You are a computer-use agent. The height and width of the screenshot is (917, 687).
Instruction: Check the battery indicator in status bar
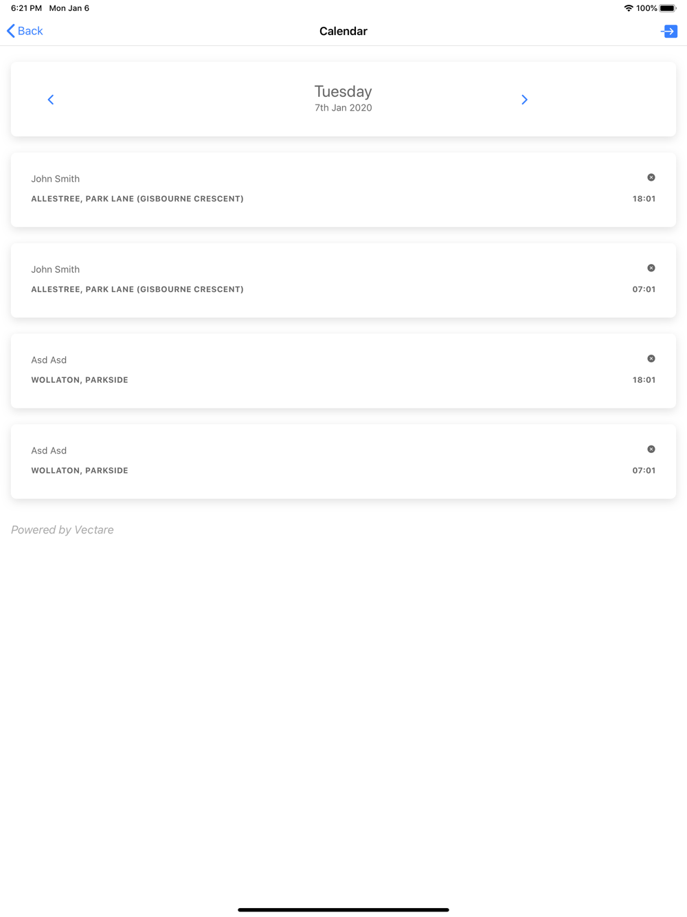[x=668, y=8]
